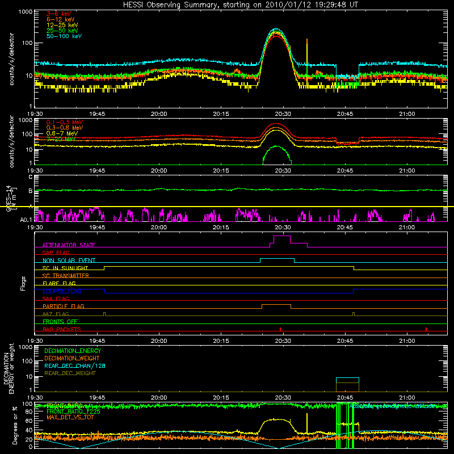Image resolution: width=454 pixels, height=454 pixels.
Task: Select the FLARE_FLAG label
Action: click(x=59, y=283)
